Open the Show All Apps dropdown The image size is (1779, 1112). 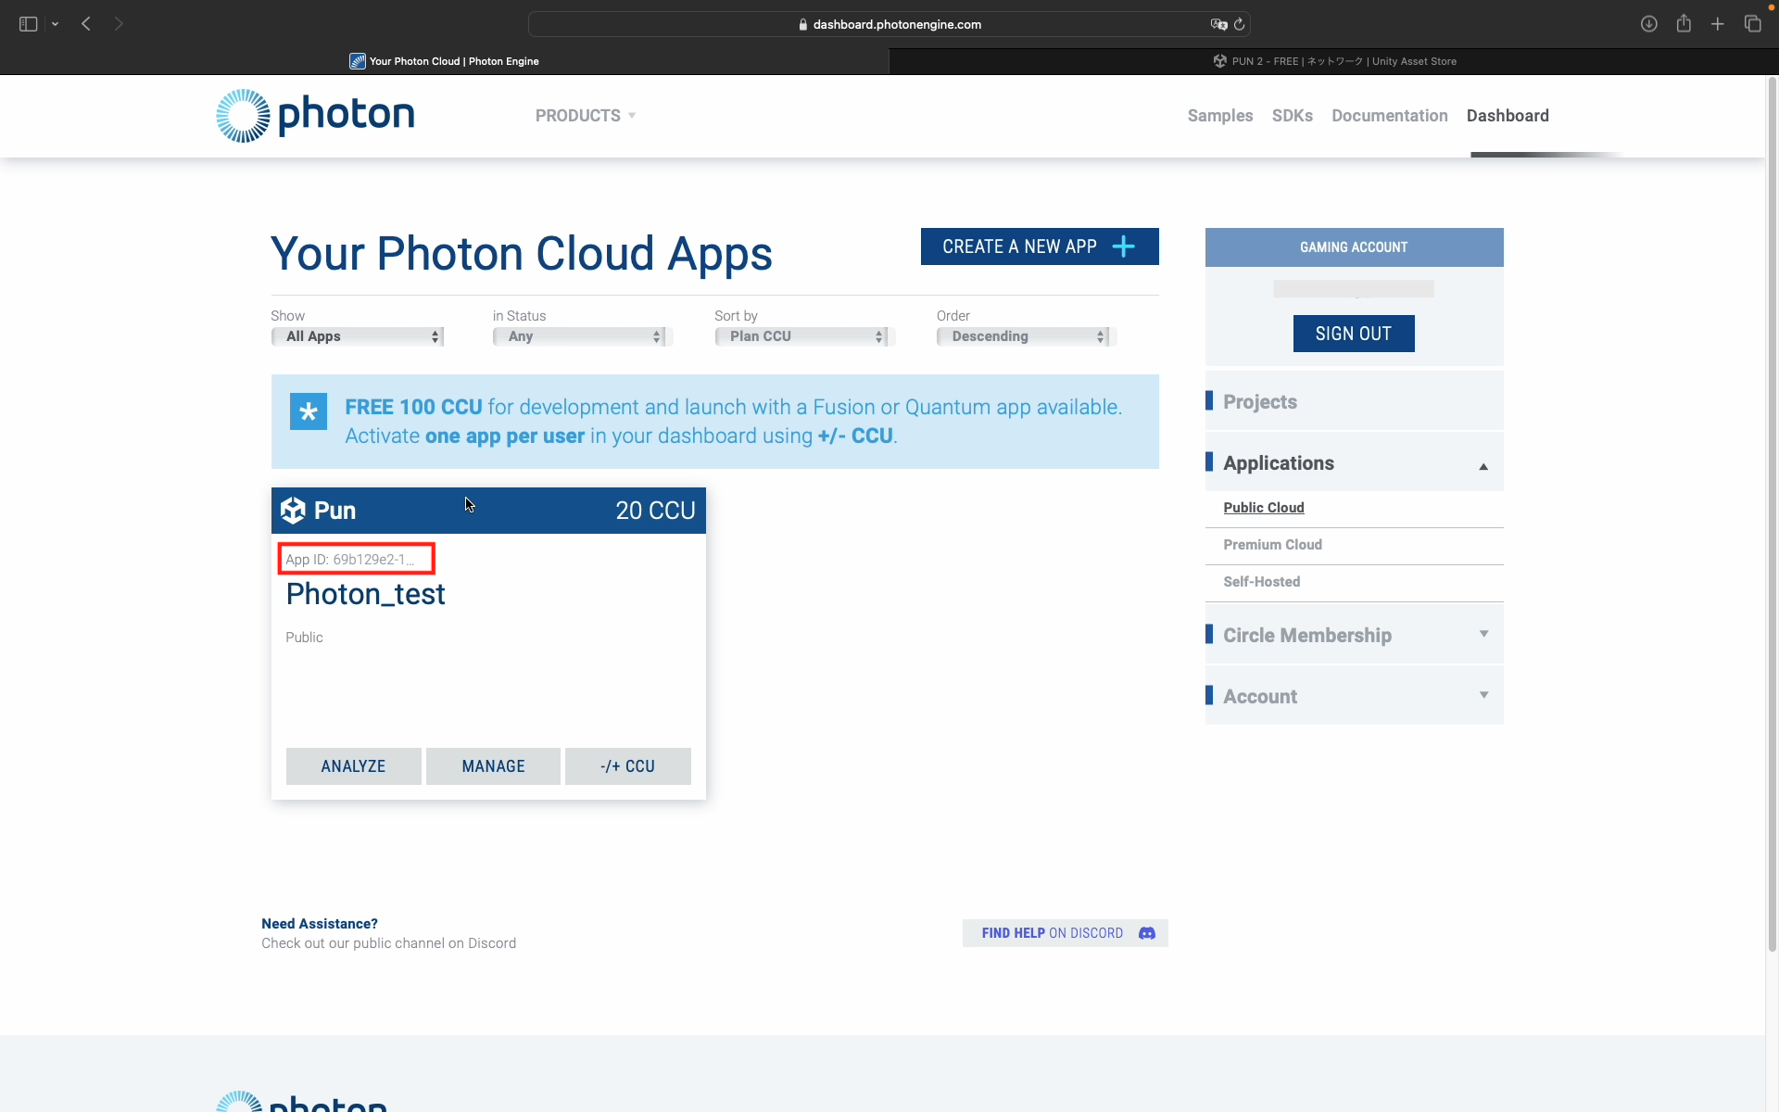click(x=358, y=336)
